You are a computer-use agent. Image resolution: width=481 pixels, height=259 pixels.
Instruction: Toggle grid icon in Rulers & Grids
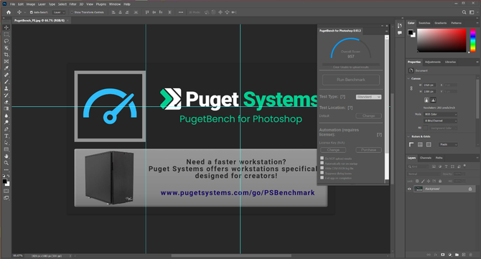coord(420,144)
